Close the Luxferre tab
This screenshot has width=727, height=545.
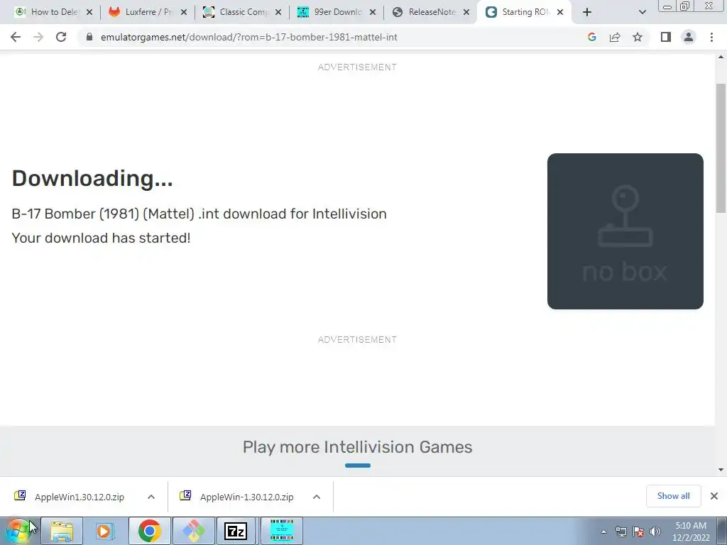(x=184, y=12)
